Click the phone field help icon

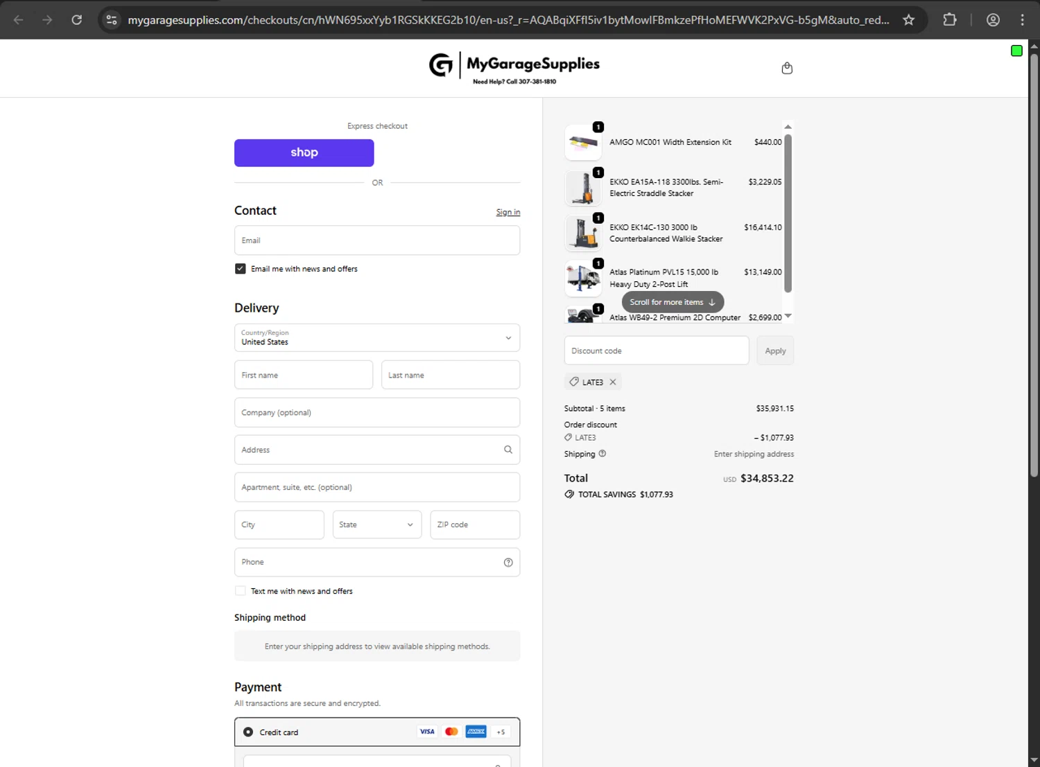click(508, 562)
